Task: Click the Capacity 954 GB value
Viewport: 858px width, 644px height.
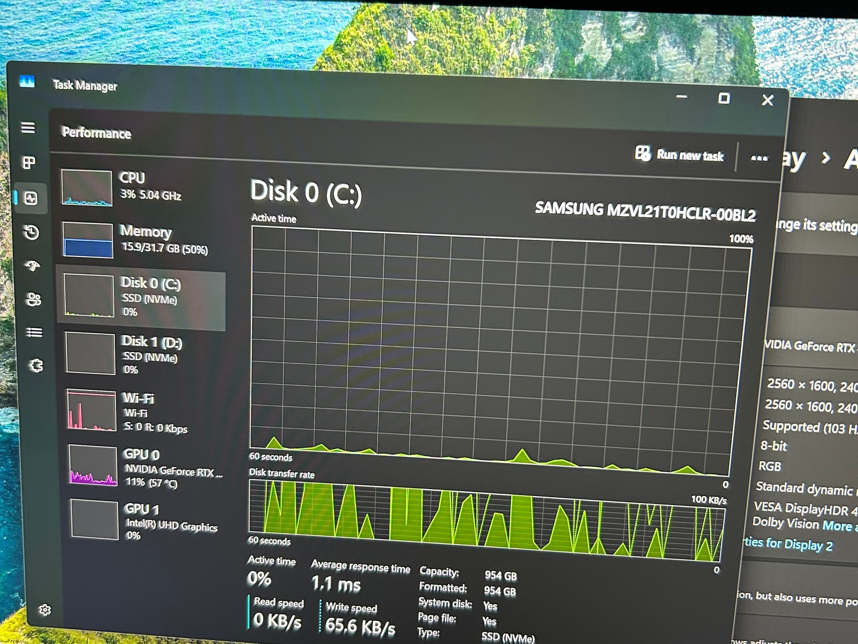Action: (x=501, y=576)
